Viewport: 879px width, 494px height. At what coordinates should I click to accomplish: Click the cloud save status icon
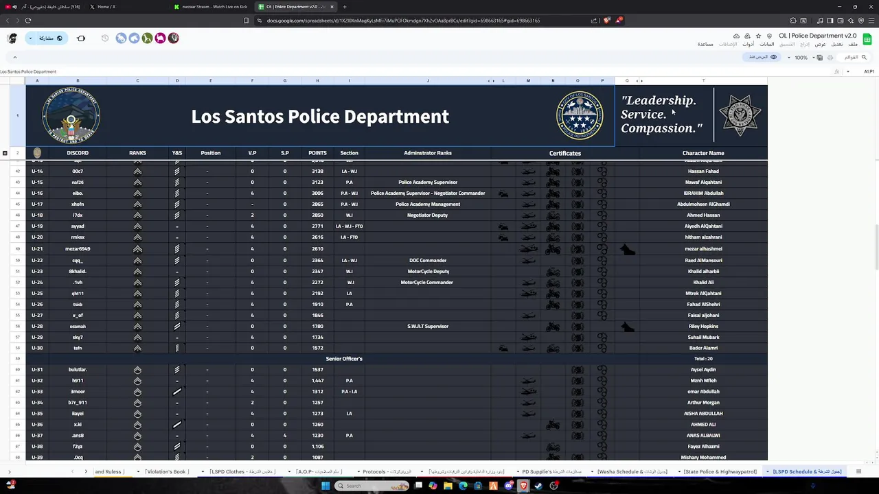[x=736, y=36]
